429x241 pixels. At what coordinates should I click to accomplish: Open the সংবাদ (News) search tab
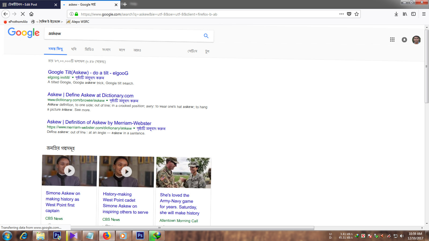(106, 50)
